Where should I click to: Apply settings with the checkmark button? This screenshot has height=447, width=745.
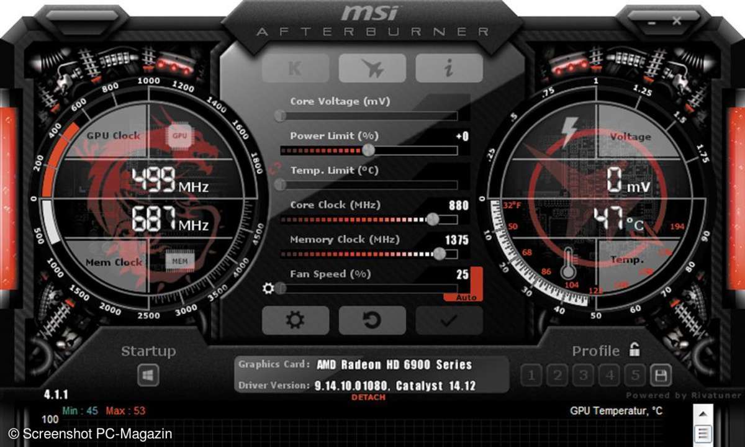[x=449, y=320]
